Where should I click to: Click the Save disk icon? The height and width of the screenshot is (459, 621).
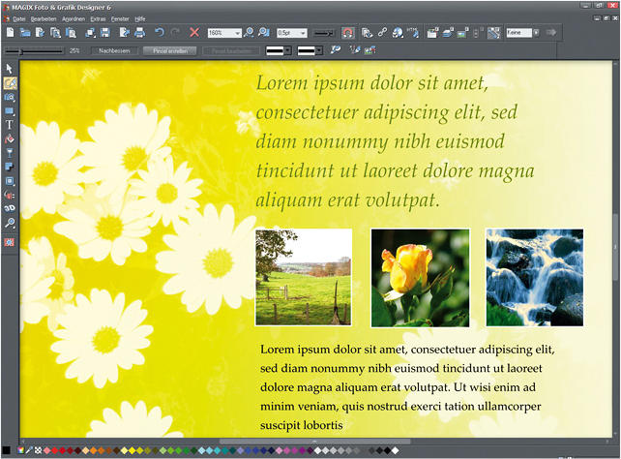pyautogui.click(x=105, y=33)
